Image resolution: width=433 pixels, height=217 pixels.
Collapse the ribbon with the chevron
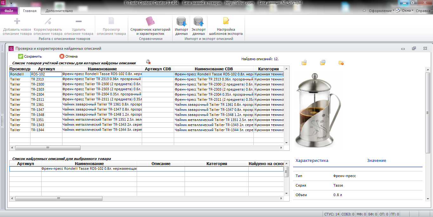pyautogui.click(x=364, y=10)
